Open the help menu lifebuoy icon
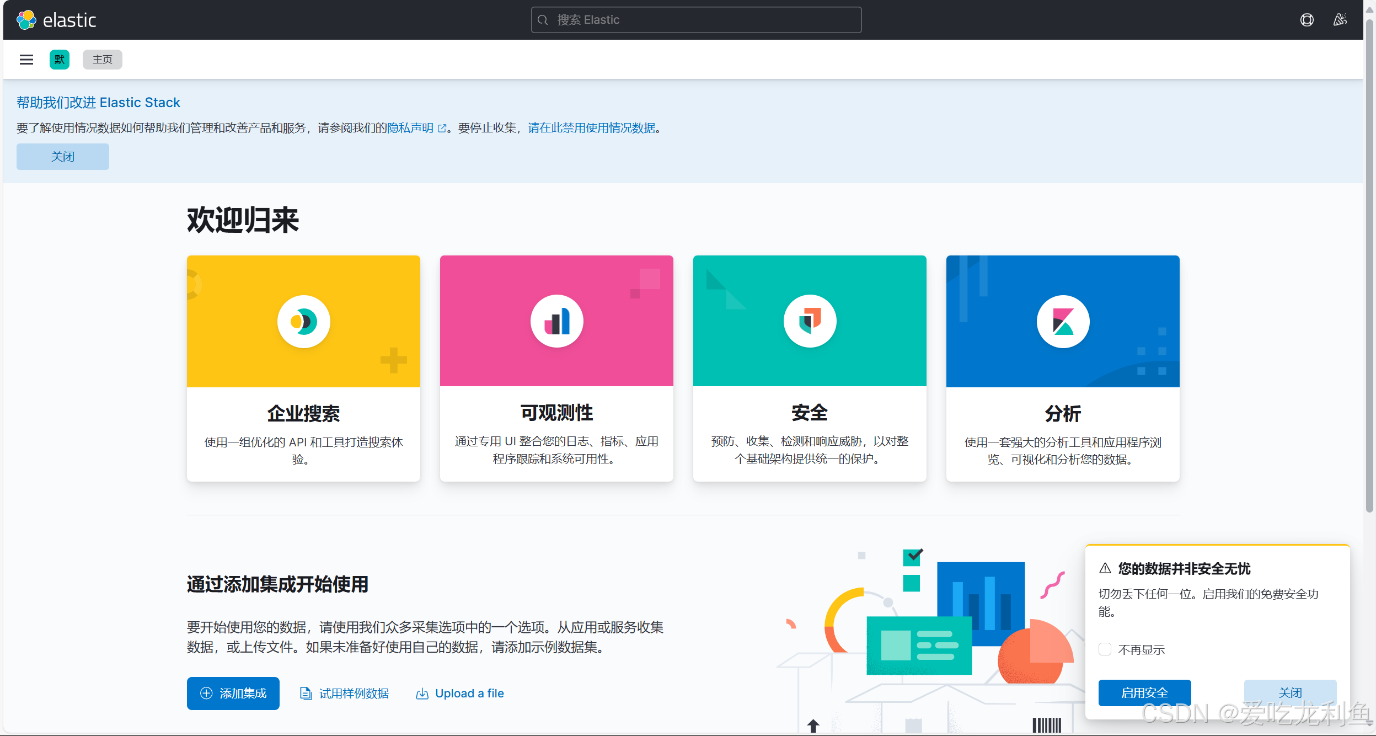1376x736 pixels. [1307, 20]
